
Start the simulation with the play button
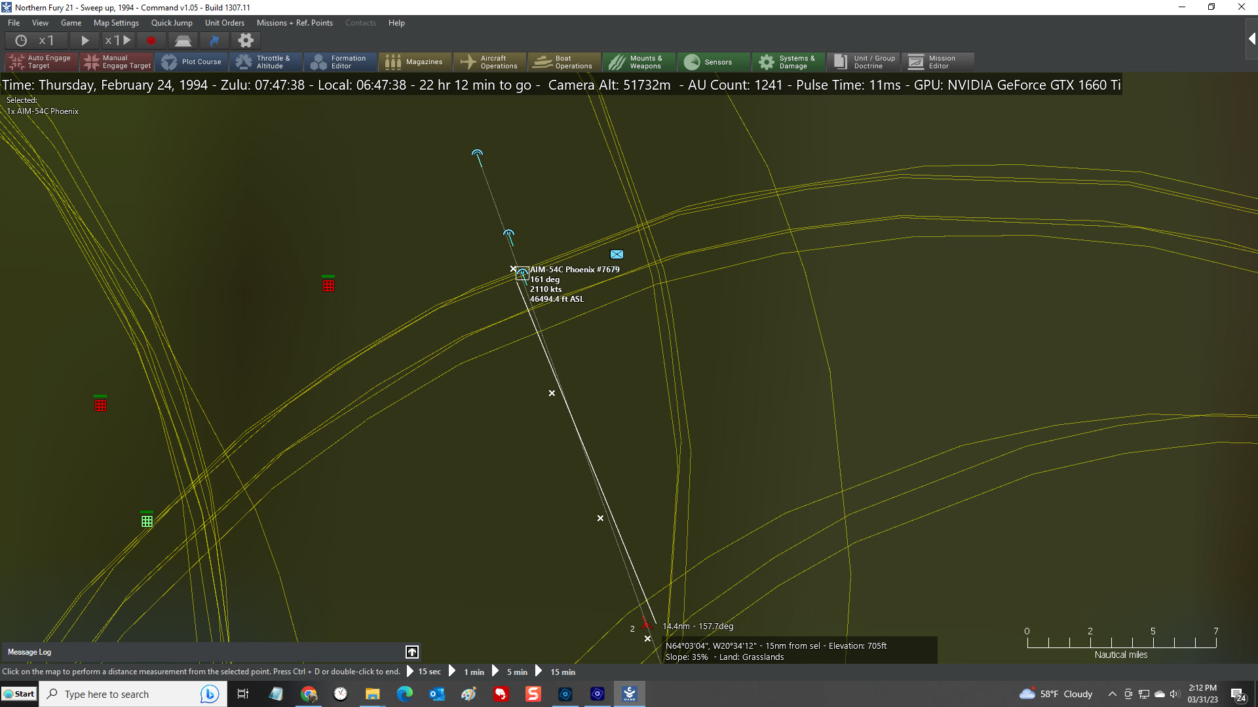[x=85, y=41]
